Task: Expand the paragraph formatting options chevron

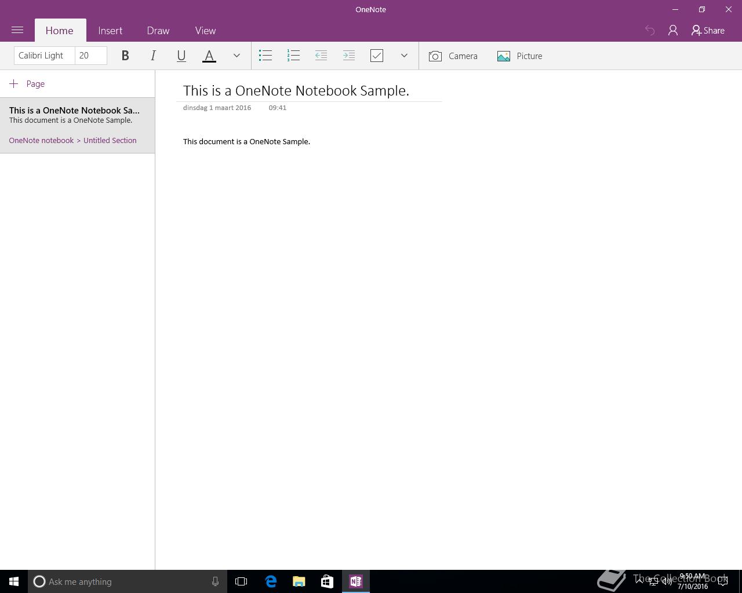Action: (x=404, y=56)
